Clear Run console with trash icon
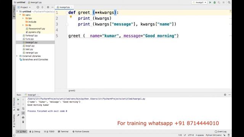The height and width of the screenshot is (137, 244). 23,122
